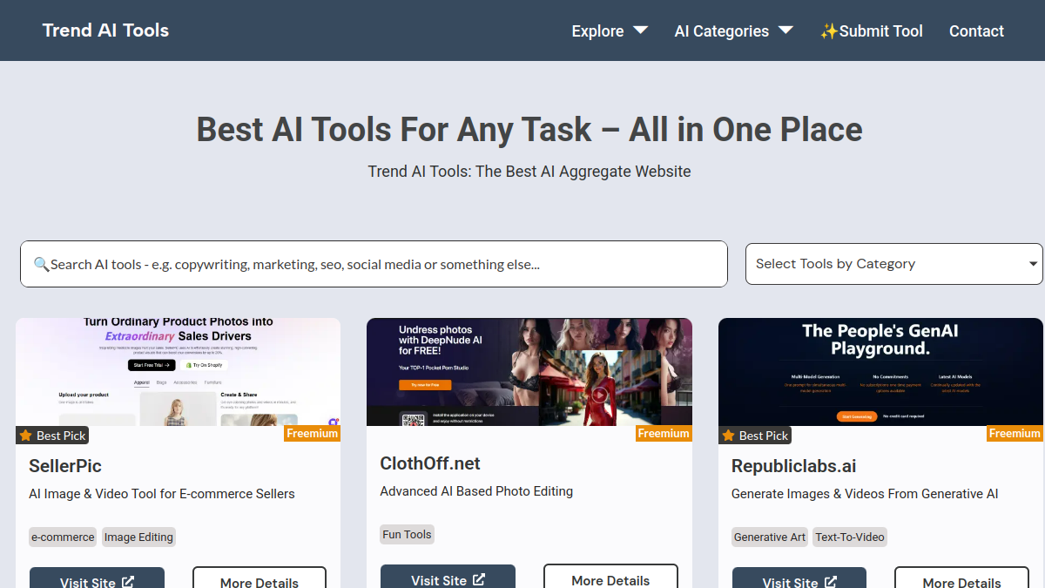Select the Image Editing tag

(x=138, y=537)
